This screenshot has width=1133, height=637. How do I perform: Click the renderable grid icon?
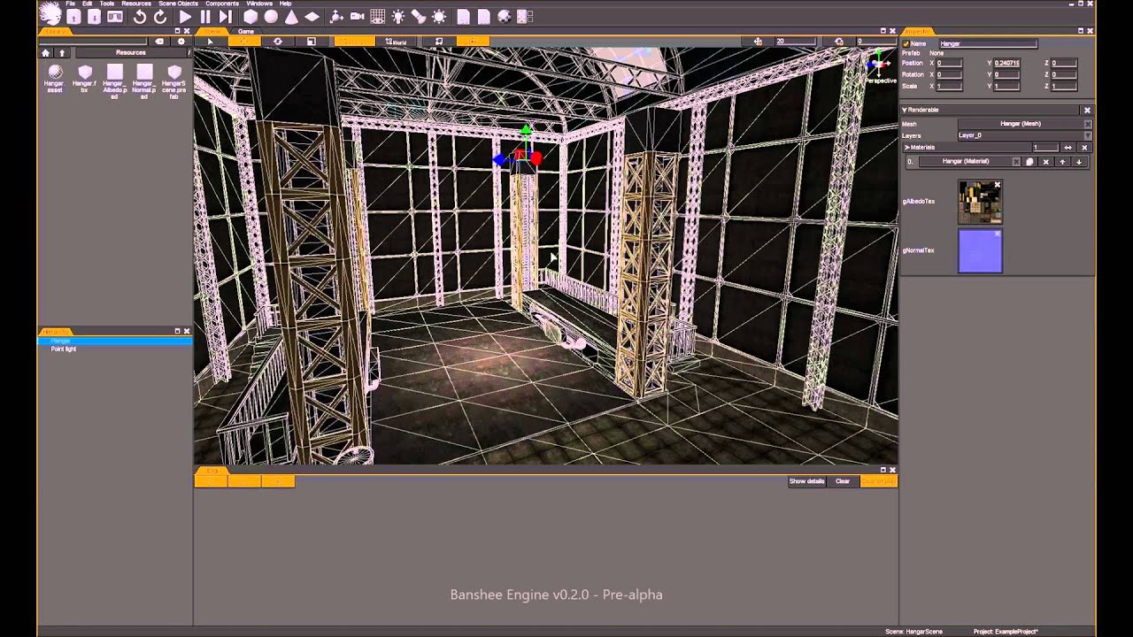pos(377,16)
